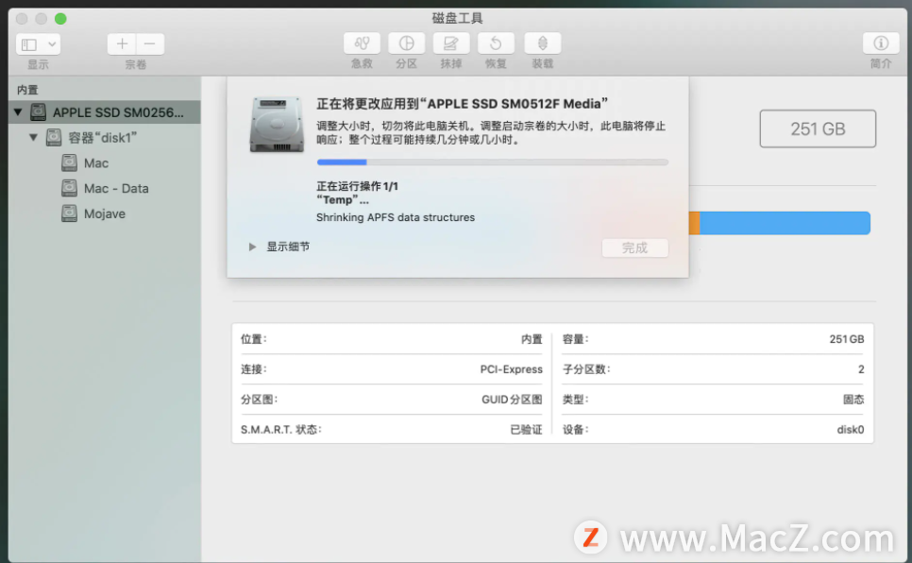Click the "已验证" S.M.A.R.T. status value
Viewport: 912px width, 563px height.
526,430
